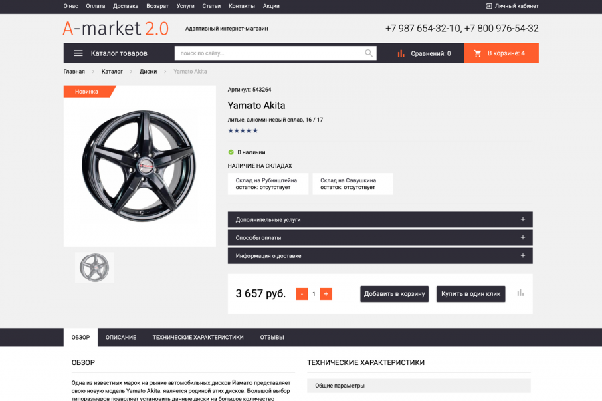
Task: Click Добавить в корзину button
Action: 395,294
